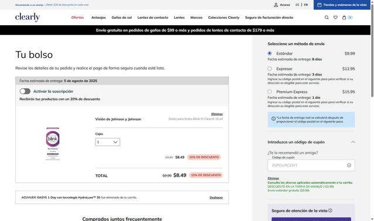Click the Gotas para lentes Blink-N-Clean text
Image resolution: width=374 pixels, height=221 pixels.
click(x=195, y=119)
